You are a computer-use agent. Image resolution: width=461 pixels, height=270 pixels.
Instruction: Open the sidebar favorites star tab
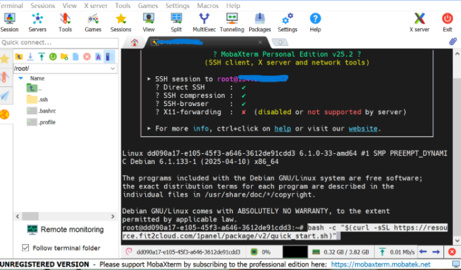coord(5,59)
